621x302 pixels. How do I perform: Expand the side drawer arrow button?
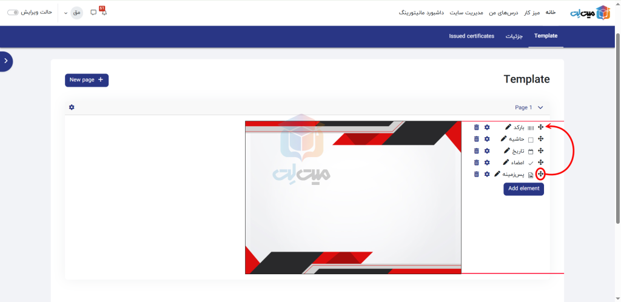(x=5, y=61)
